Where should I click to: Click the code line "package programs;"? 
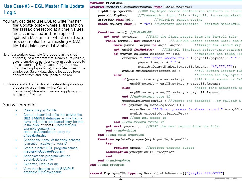[107, 3]
